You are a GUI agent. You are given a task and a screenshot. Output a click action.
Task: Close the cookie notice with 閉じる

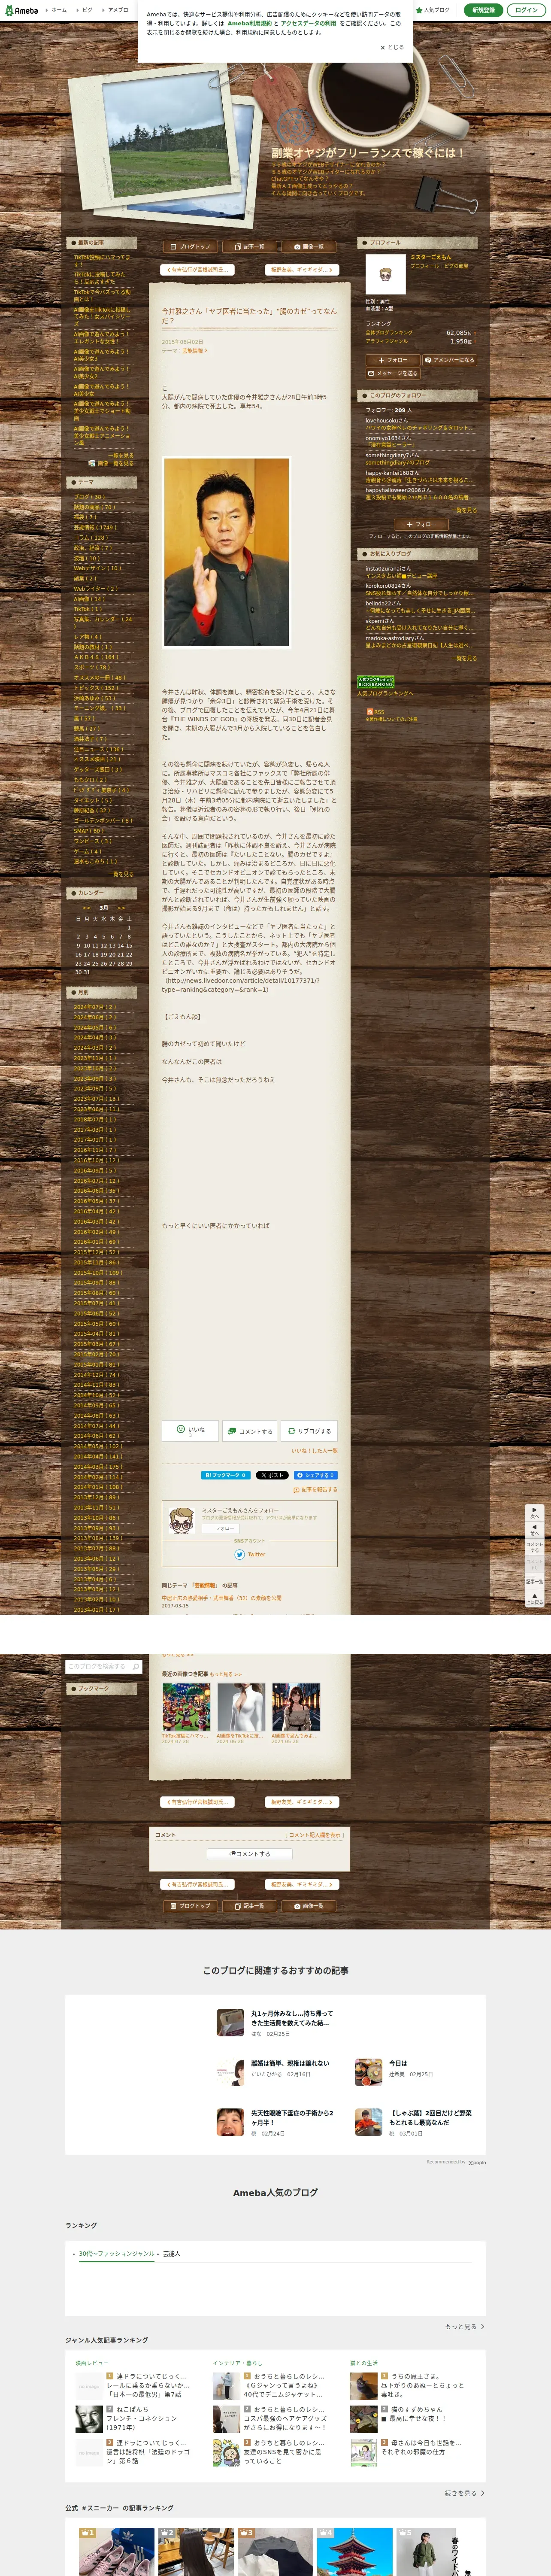point(392,47)
